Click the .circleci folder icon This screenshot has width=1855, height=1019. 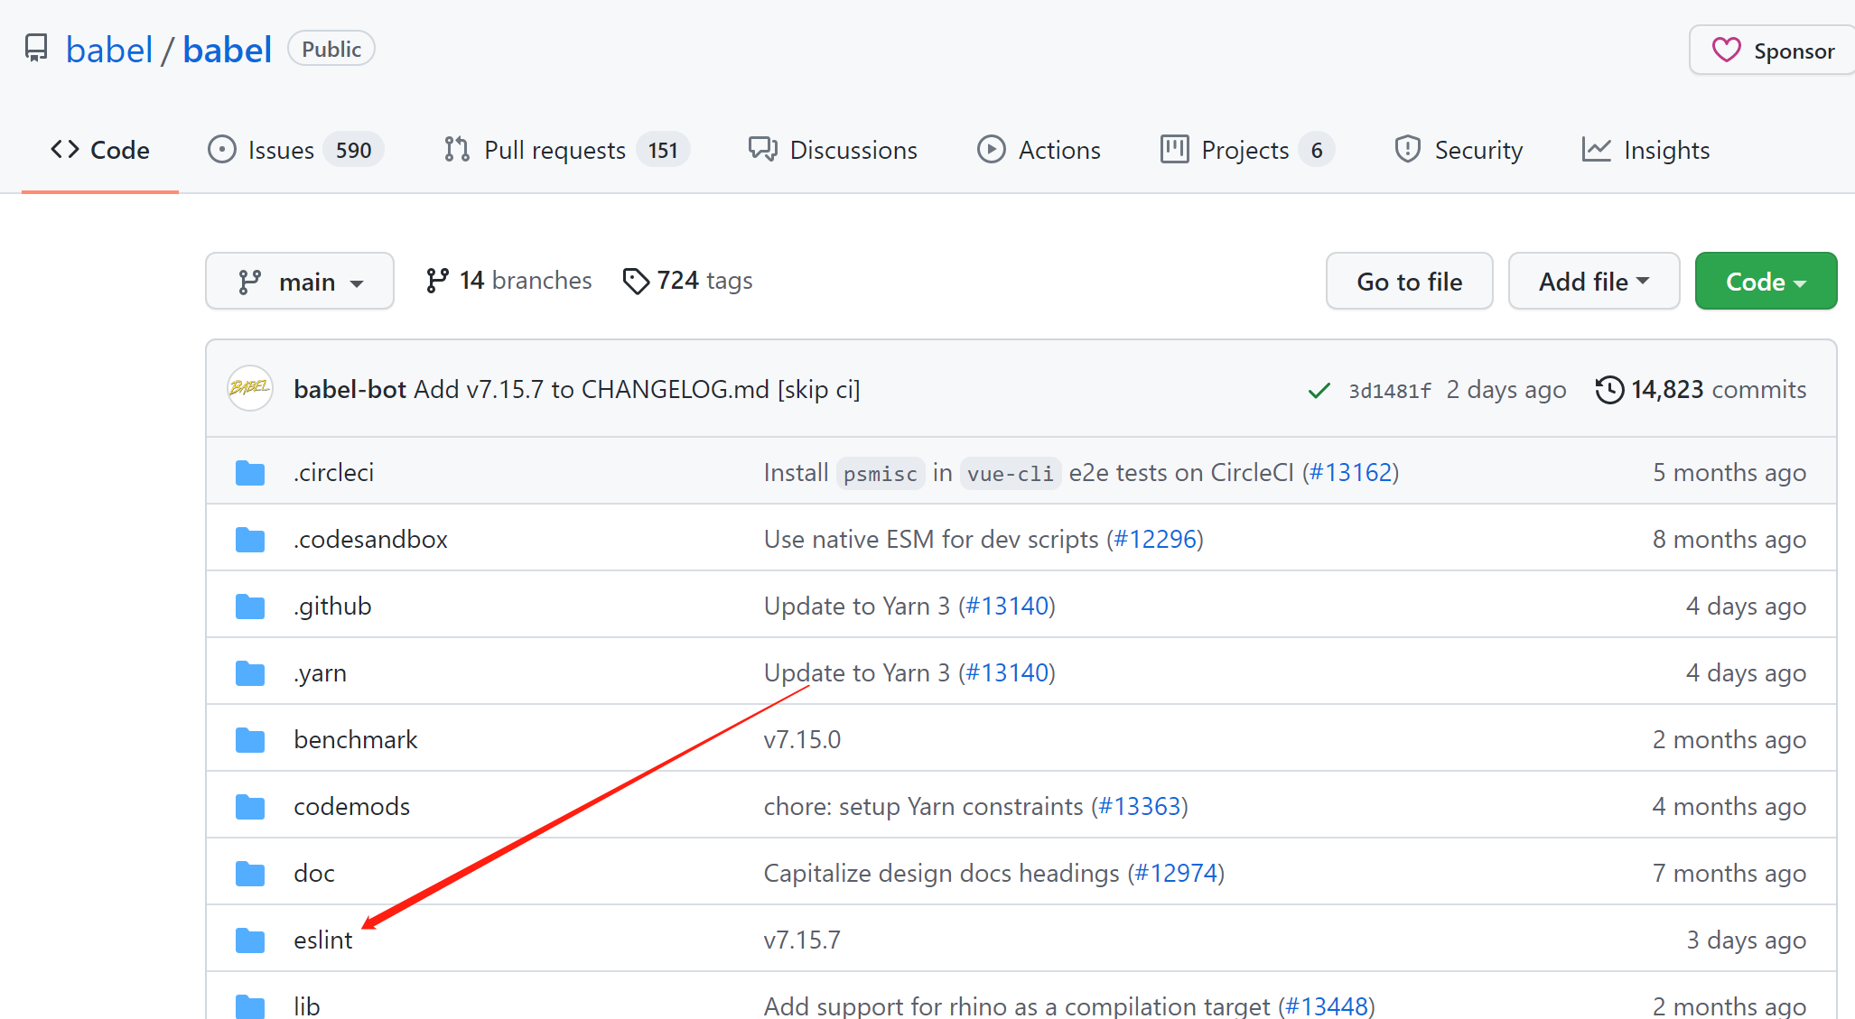coord(250,473)
